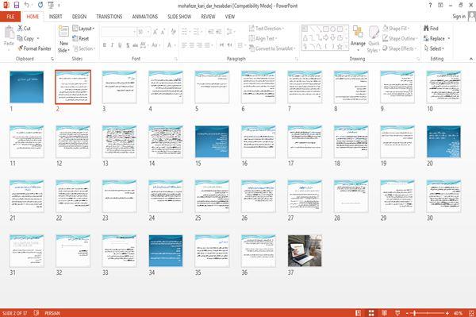This screenshot has height=317, width=476.
Task: Click the spell check icon in status bar
Action: click(x=36, y=313)
